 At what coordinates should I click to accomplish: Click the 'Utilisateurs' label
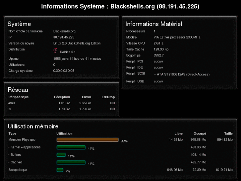click(x=17, y=65)
